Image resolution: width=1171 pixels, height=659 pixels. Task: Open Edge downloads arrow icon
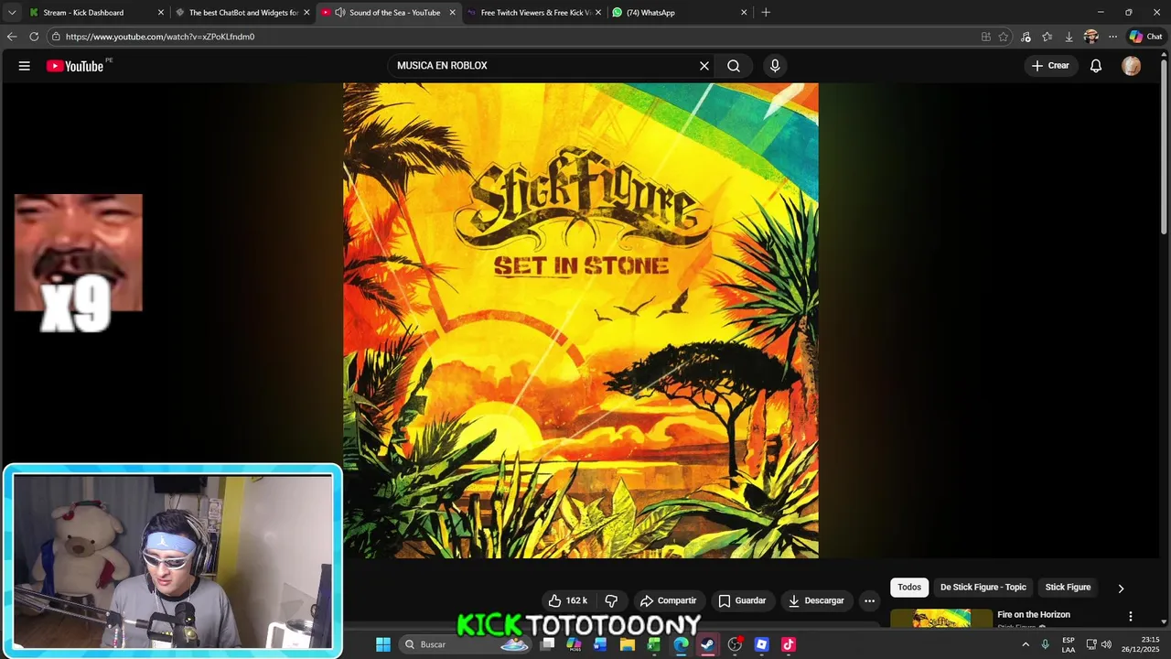click(x=1069, y=37)
